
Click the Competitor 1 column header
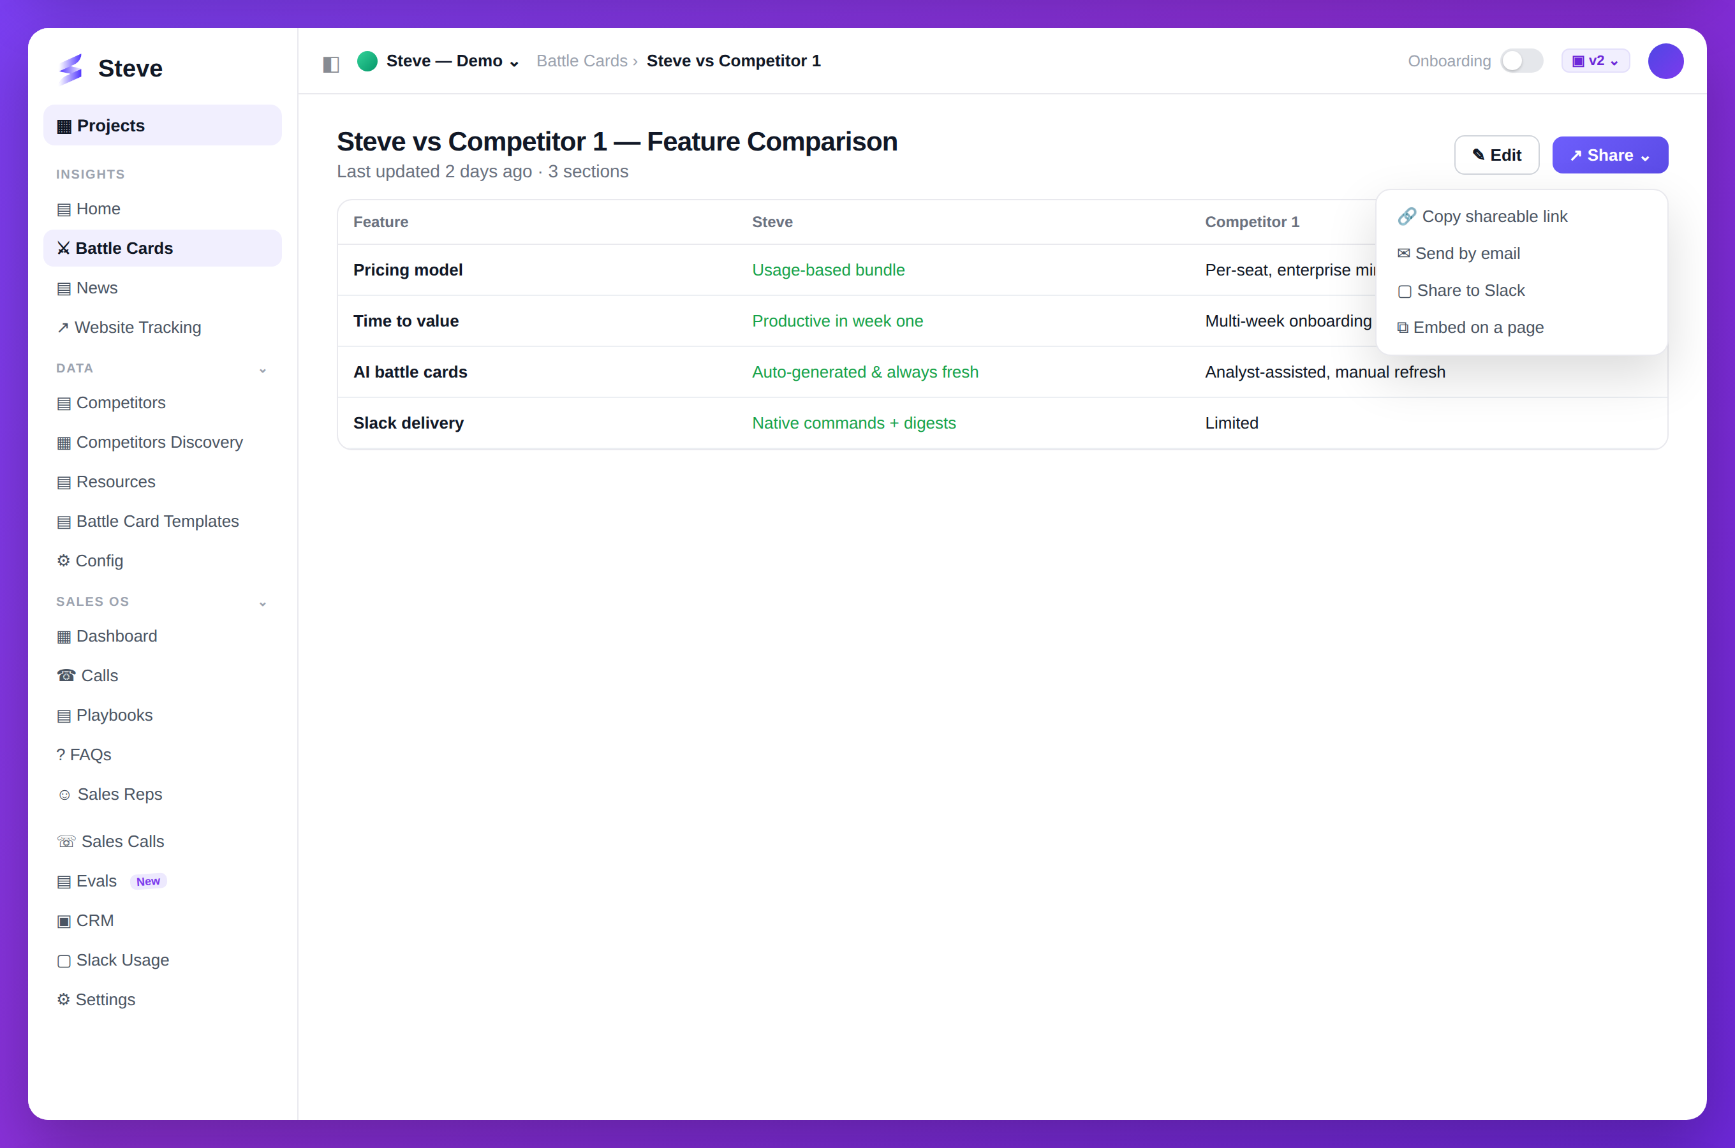pos(1252,222)
